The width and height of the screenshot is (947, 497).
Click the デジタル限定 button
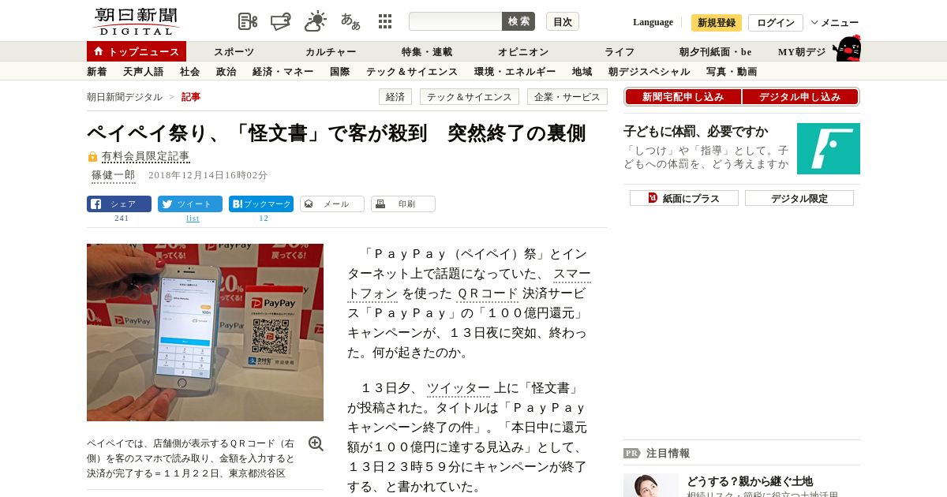pos(799,198)
